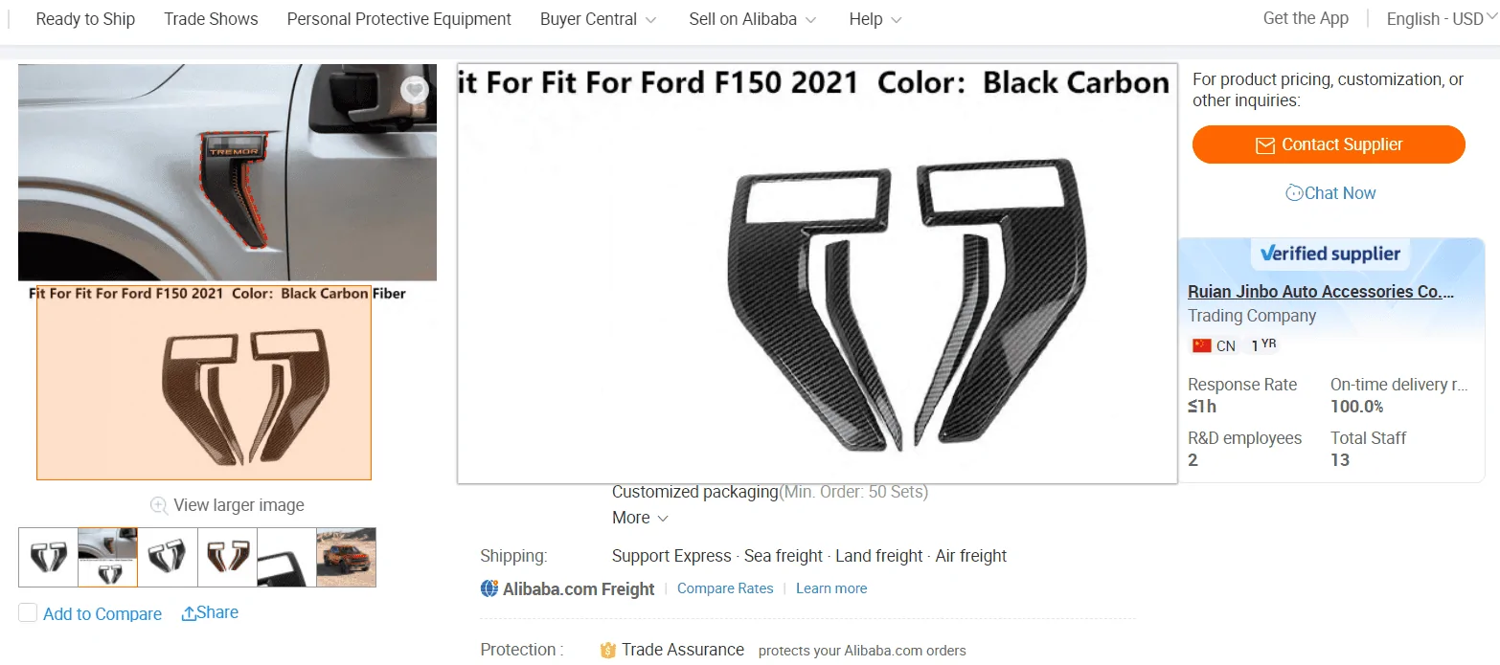1500x665 pixels.
Task: Select the orange truck thumbnail
Action: (346, 557)
